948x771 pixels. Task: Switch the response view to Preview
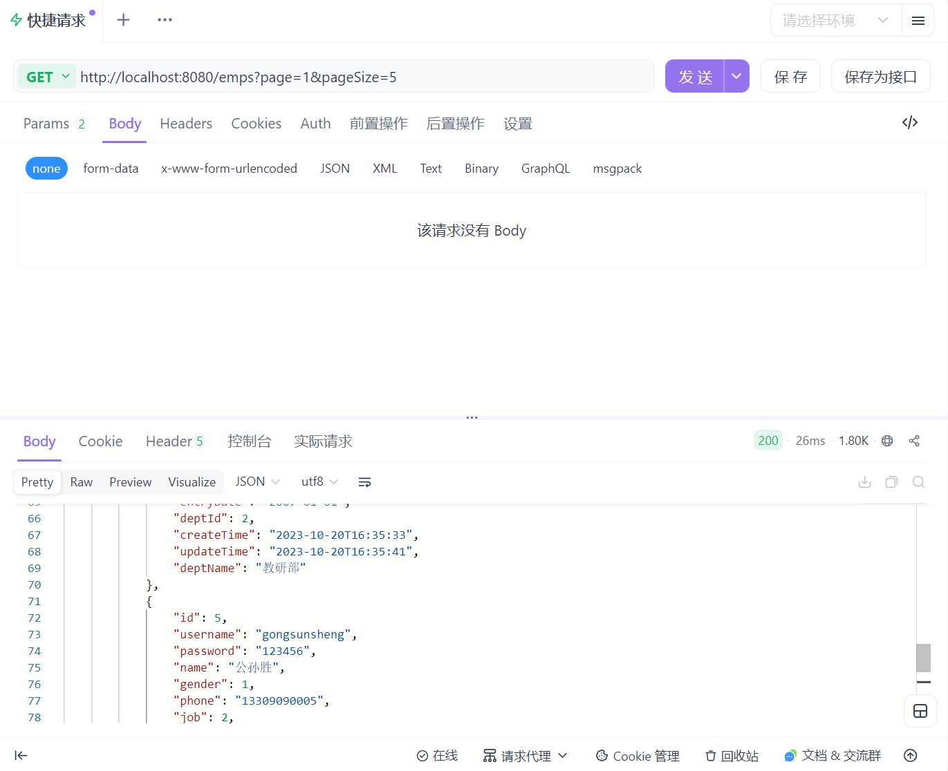130,482
